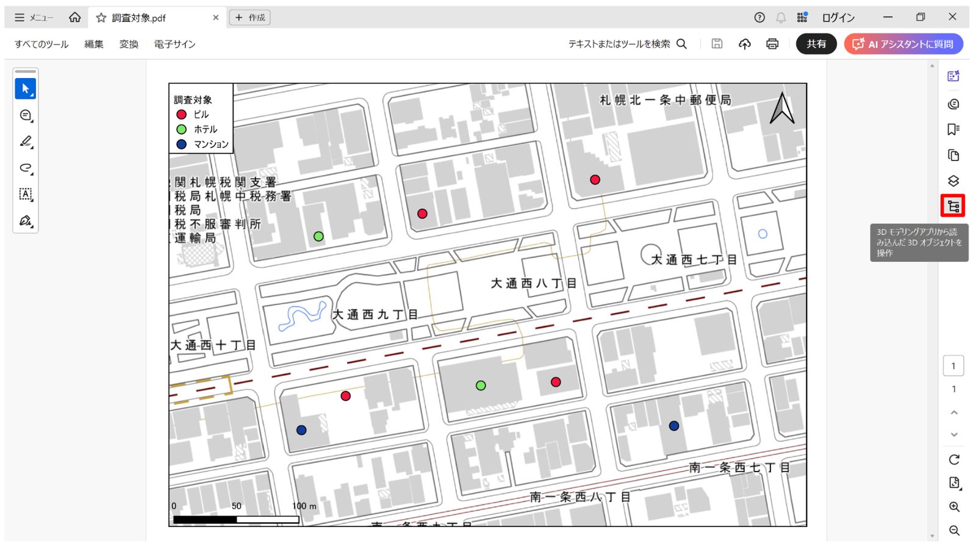Click the 札幌北一条中郵便局 map label
This screenshot has height=549, width=976.
[665, 100]
